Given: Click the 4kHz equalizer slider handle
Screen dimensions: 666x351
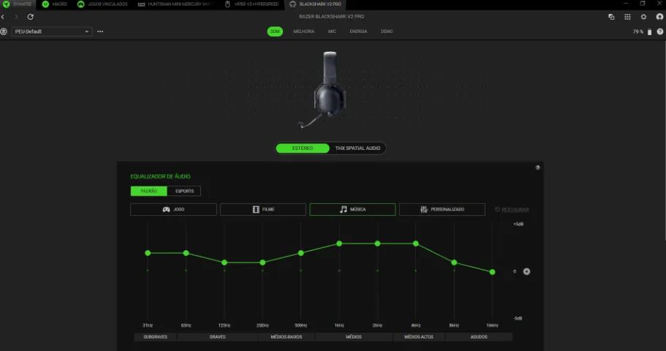Looking at the screenshot, I should pyautogui.click(x=416, y=244).
